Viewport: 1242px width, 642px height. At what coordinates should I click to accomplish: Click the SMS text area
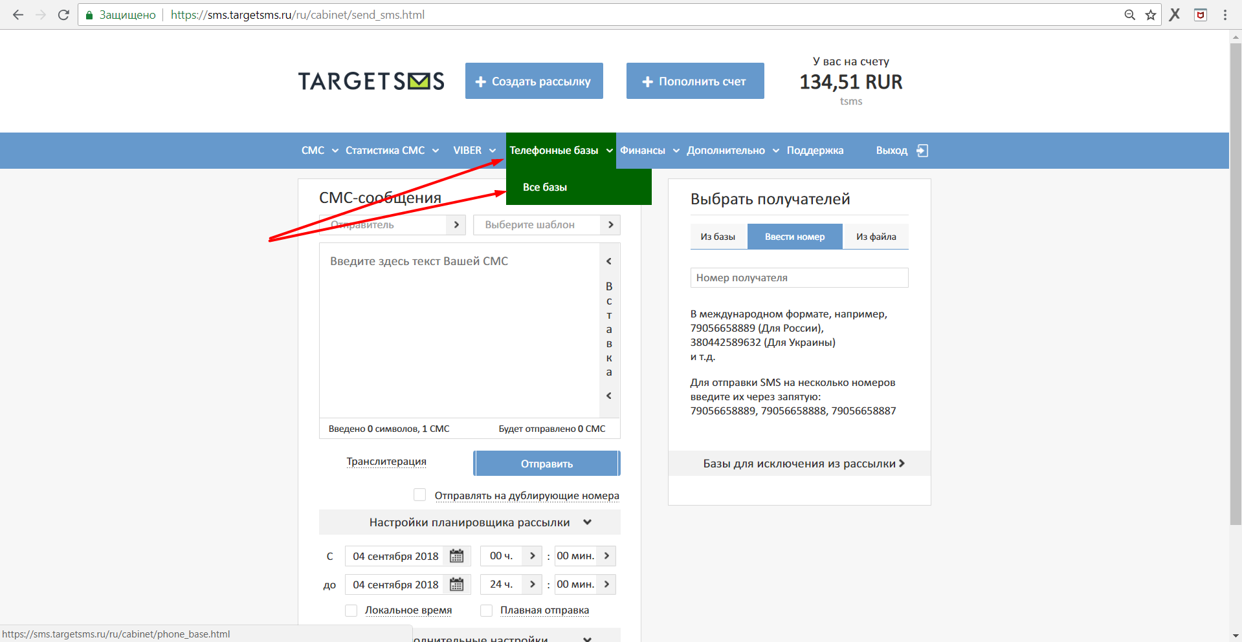coord(460,330)
